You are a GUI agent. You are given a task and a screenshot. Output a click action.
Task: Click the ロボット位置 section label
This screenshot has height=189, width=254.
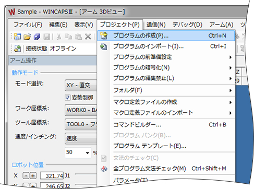click(28, 165)
